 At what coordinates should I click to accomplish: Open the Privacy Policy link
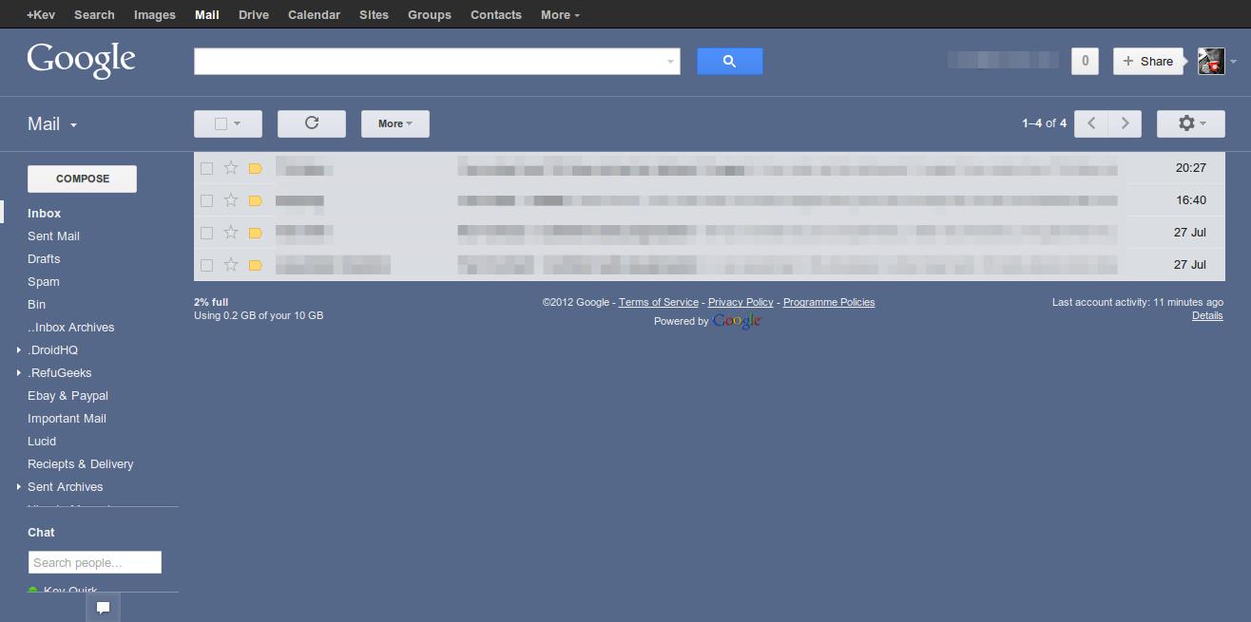[740, 302]
